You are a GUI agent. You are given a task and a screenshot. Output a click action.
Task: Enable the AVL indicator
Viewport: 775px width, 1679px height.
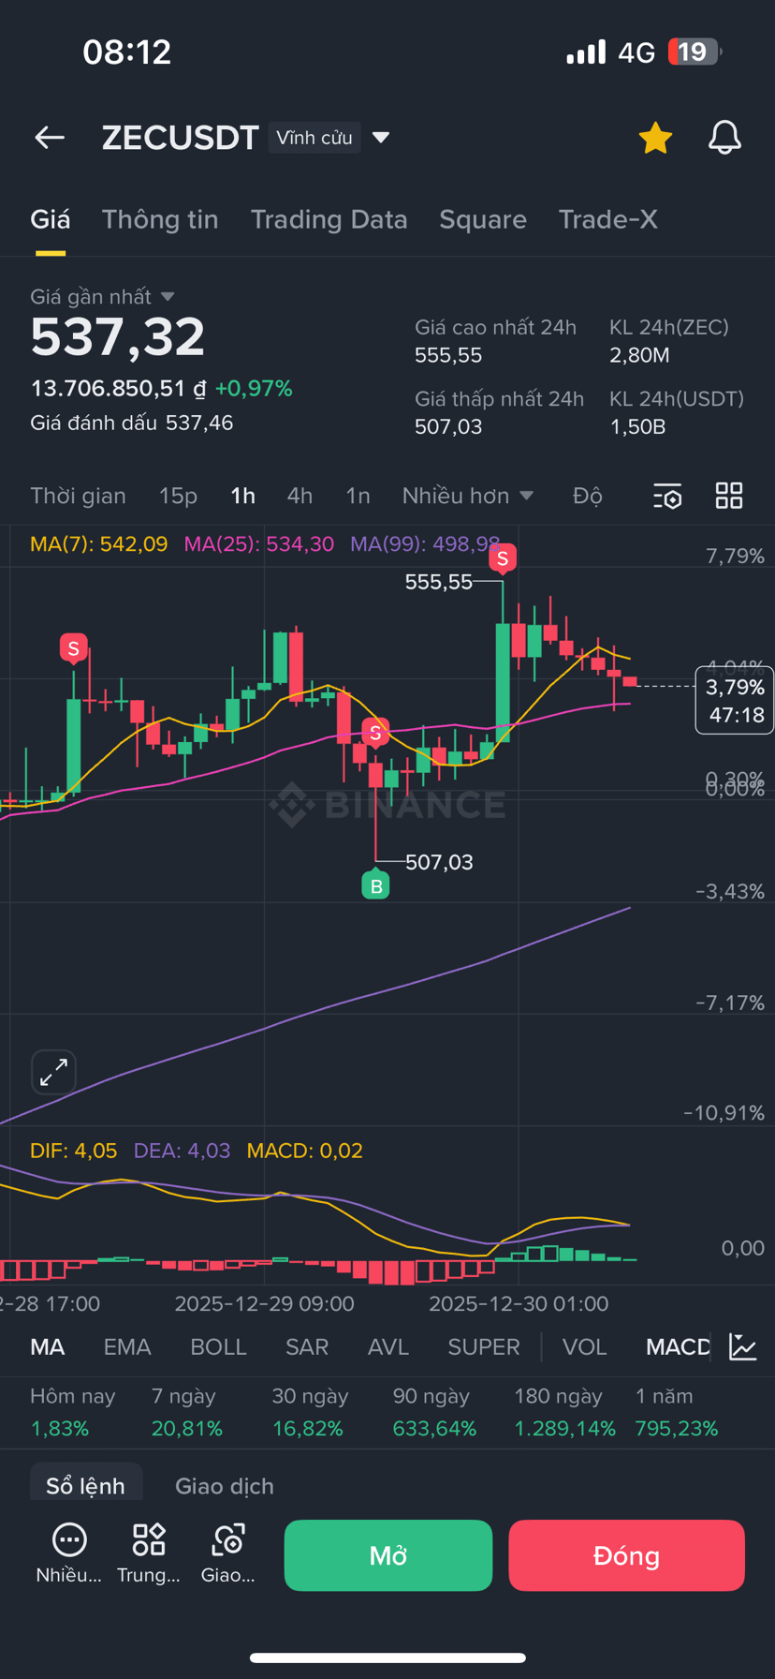388,1347
